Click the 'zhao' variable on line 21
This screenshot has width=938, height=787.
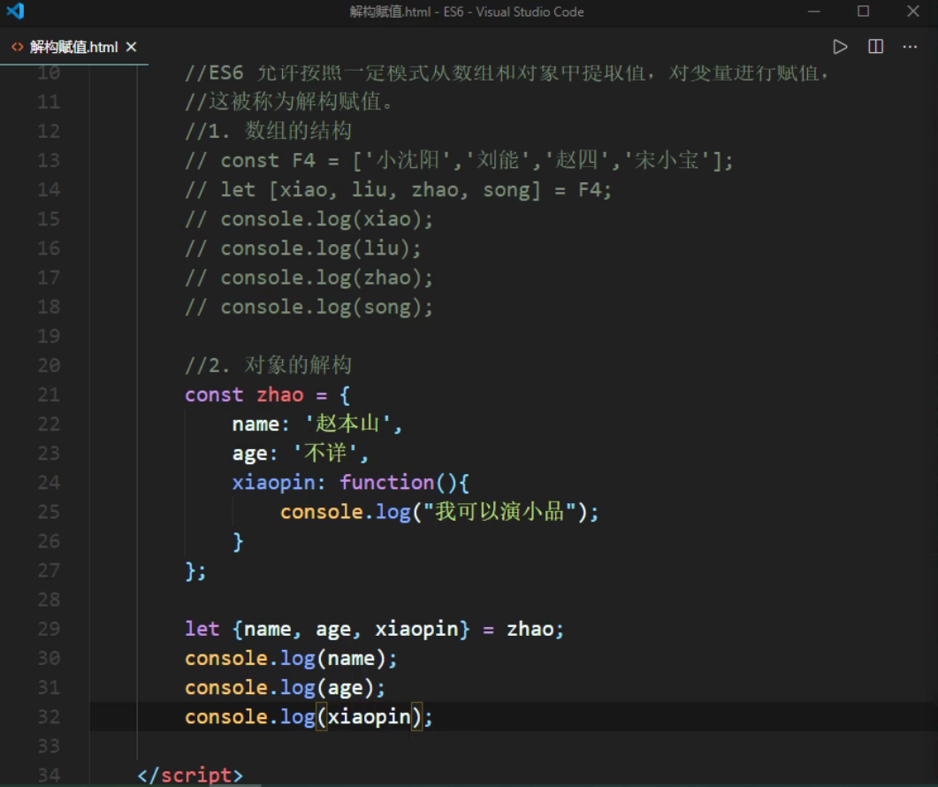pos(280,394)
